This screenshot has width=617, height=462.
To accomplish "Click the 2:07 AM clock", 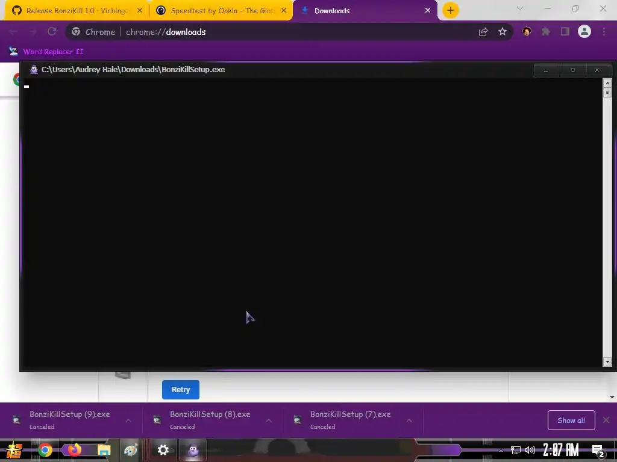I will click(x=561, y=450).
